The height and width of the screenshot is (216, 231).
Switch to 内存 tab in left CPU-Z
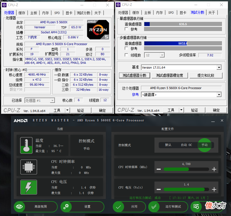(45, 13)
